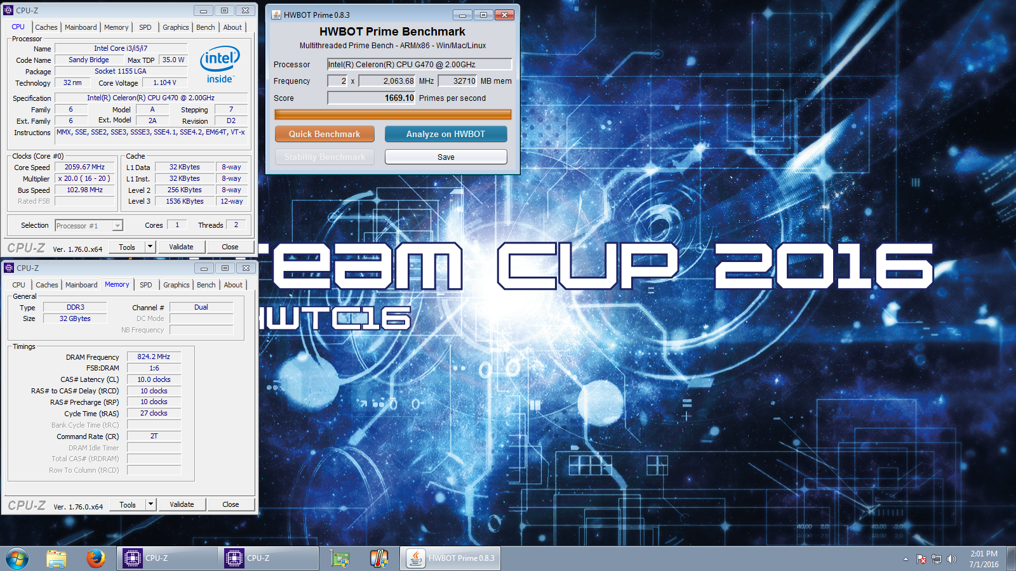Switch to CPU tab in bottom CPU-Z
Image resolution: width=1016 pixels, height=571 pixels.
[19, 285]
